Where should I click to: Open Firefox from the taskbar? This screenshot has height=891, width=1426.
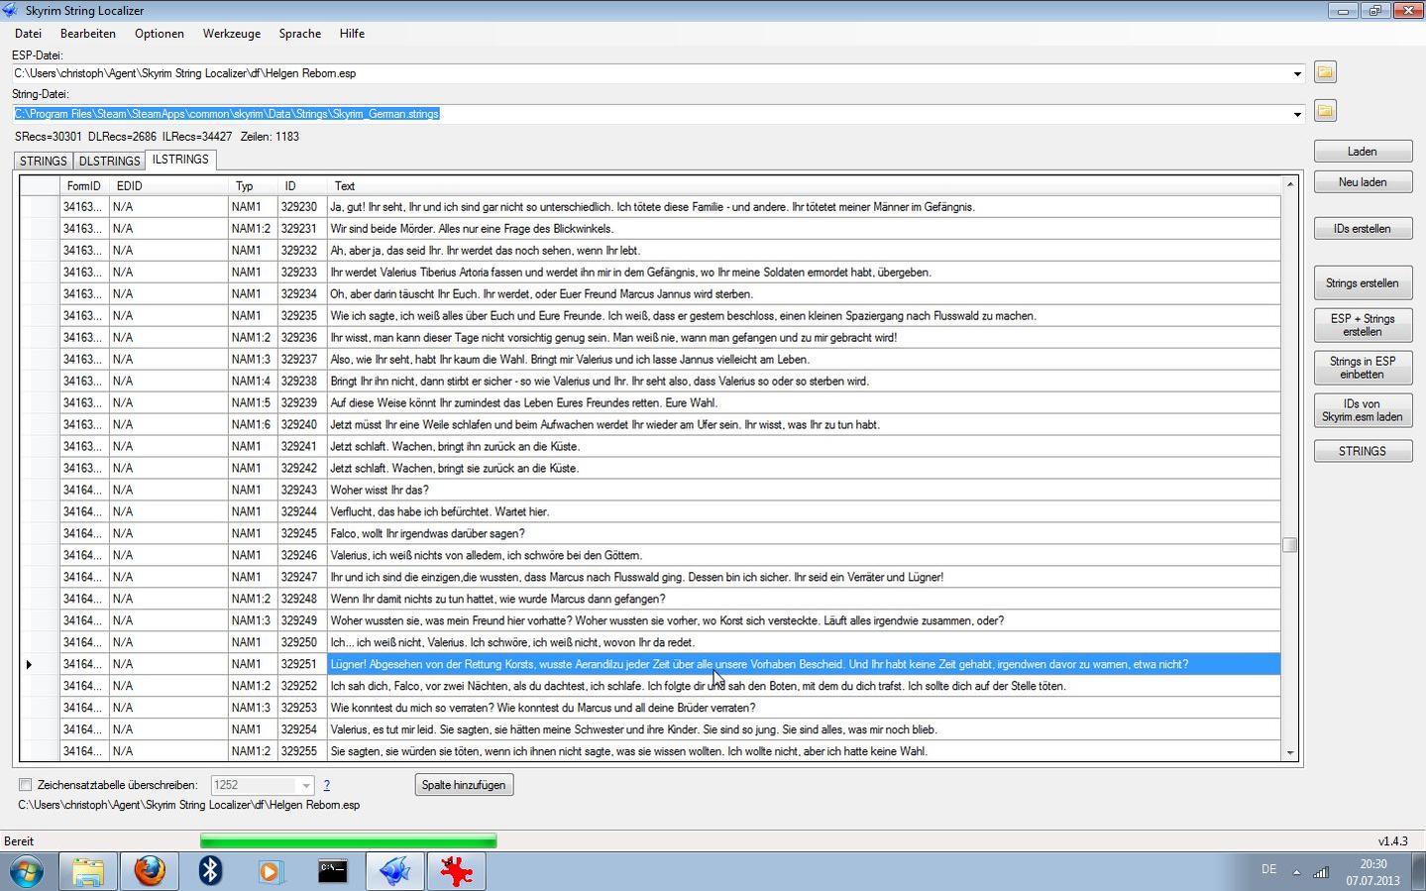click(x=150, y=871)
